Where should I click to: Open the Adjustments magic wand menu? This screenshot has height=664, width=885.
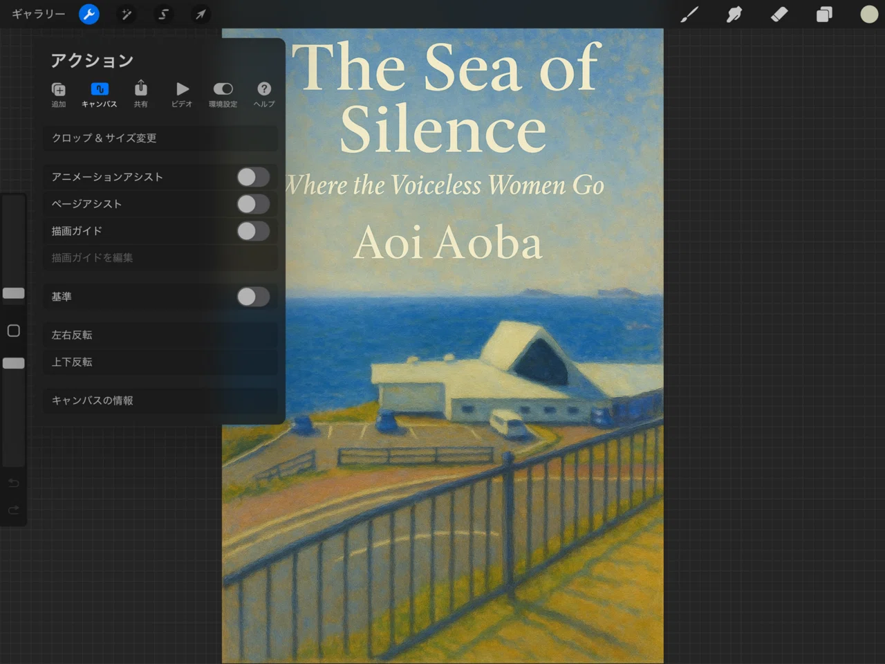click(127, 14)
